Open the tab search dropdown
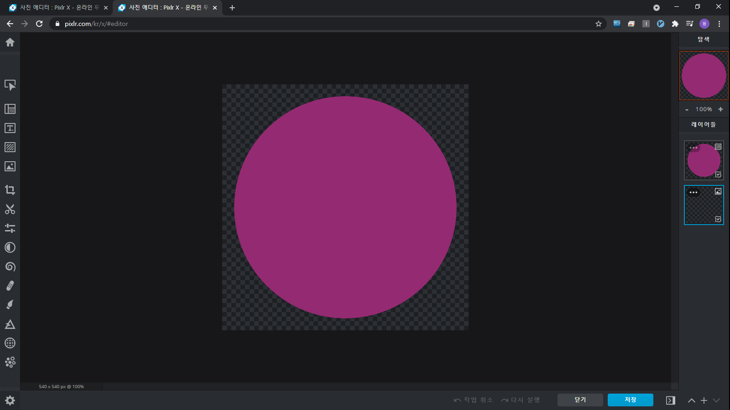The height and width of the screenshot is (410, 730). pyautogui.click(x=657, y=8)
